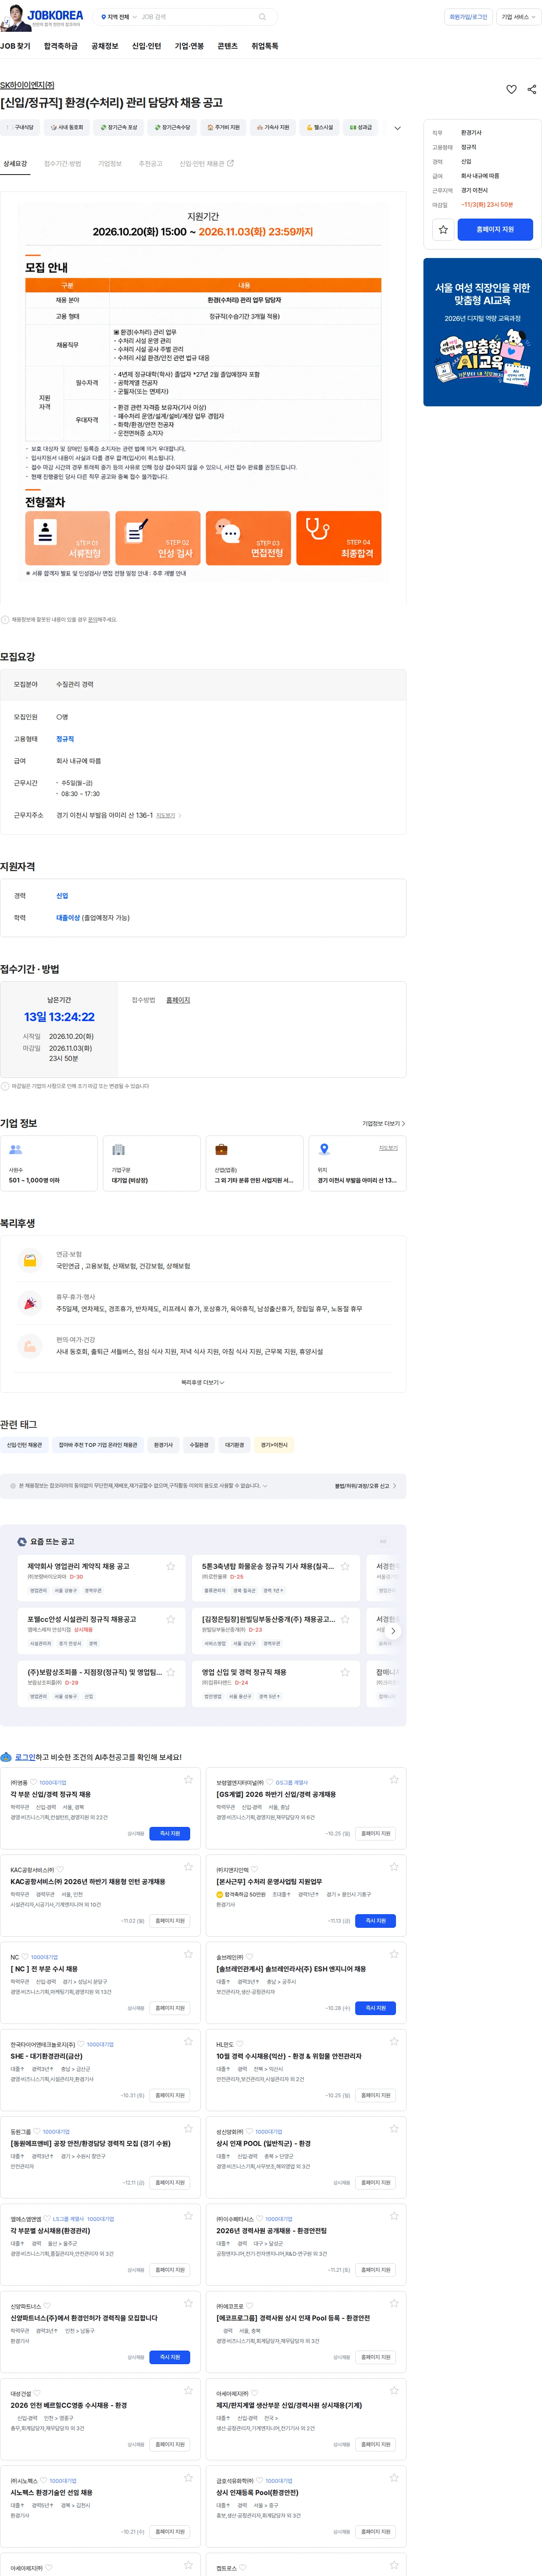Viewport: 542px width, 2576px height.
Task: Click 즉시 지원 on 수처리 운영사업팀 listing
Action: tap(376, 1920)
